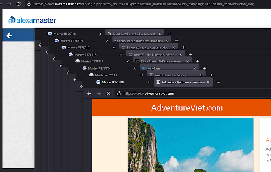Close the Shop Now - RND Innovation tab
This screenshot has width=271, height=172.
click(x=188, y=62)
